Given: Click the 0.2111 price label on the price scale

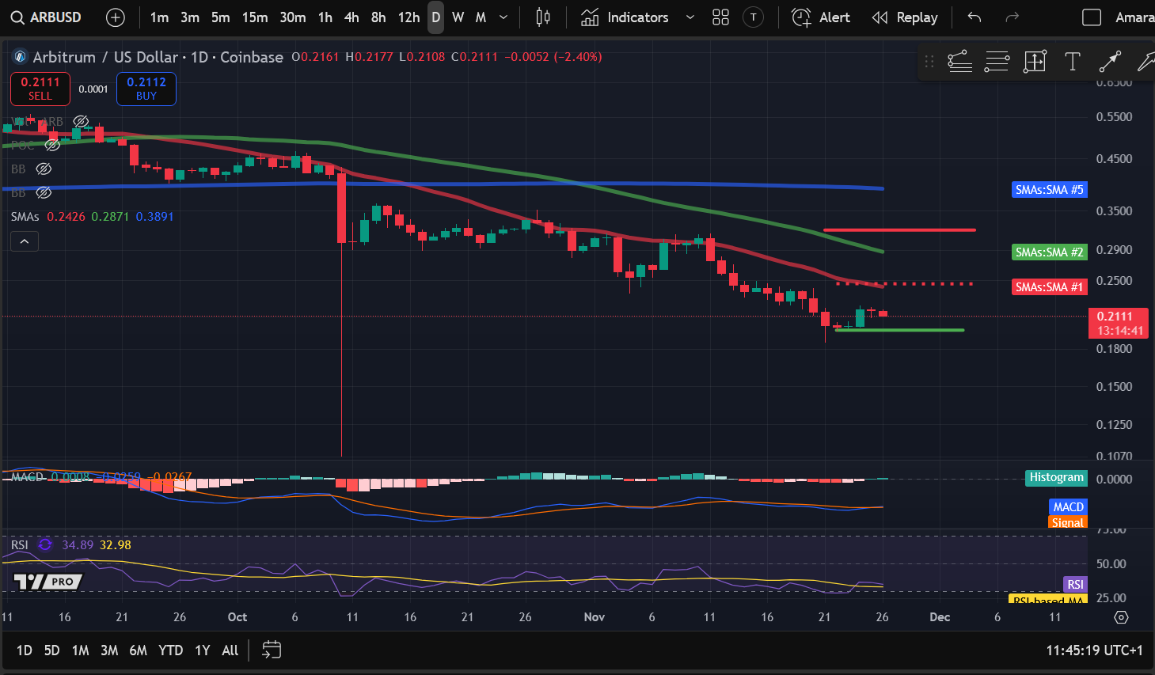Looking at the screenshot, I should tap(1118, 323).
